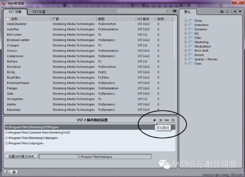This screenshot has width=245, height=177.
Task: Close the 插件管理器 window
Action: point(238,2)
